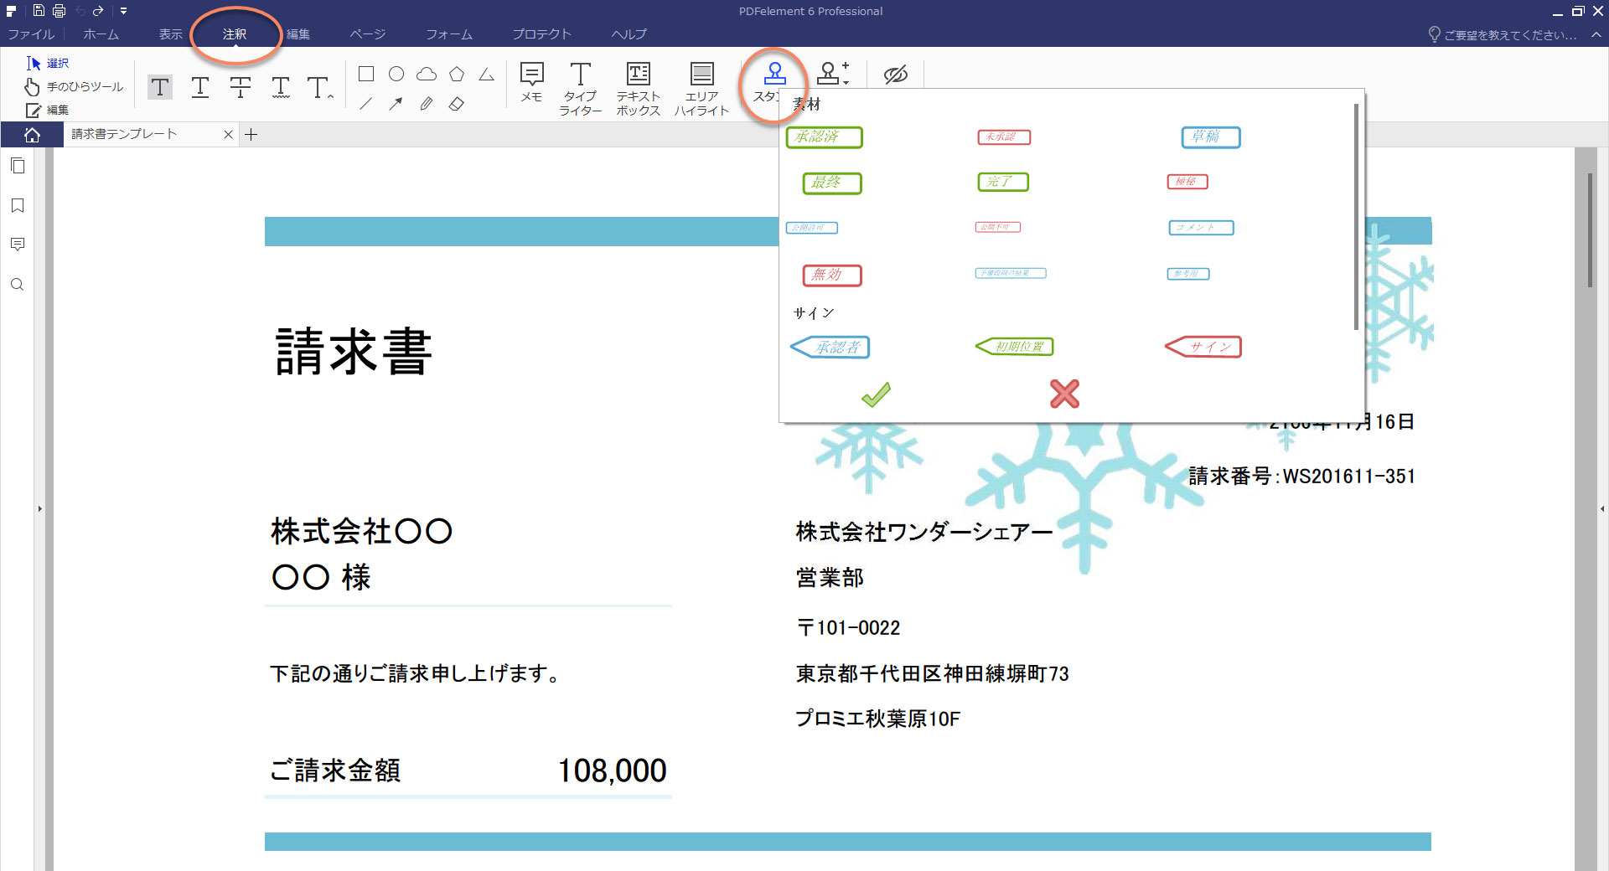Toggle the hide annotations eye icon
The height and width of the screenshot is (871, 1609).
tap(896, 75)
